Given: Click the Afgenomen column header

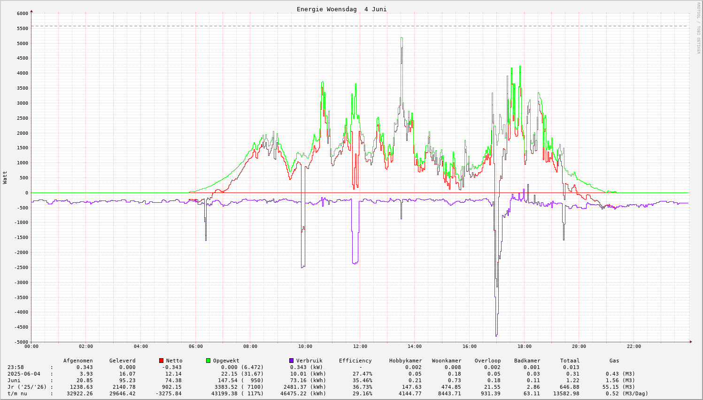Looking at the screenshot, I should click(78, 361).
